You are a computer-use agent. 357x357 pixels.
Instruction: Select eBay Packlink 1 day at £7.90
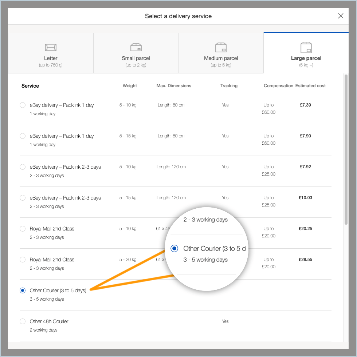point(23,136)
